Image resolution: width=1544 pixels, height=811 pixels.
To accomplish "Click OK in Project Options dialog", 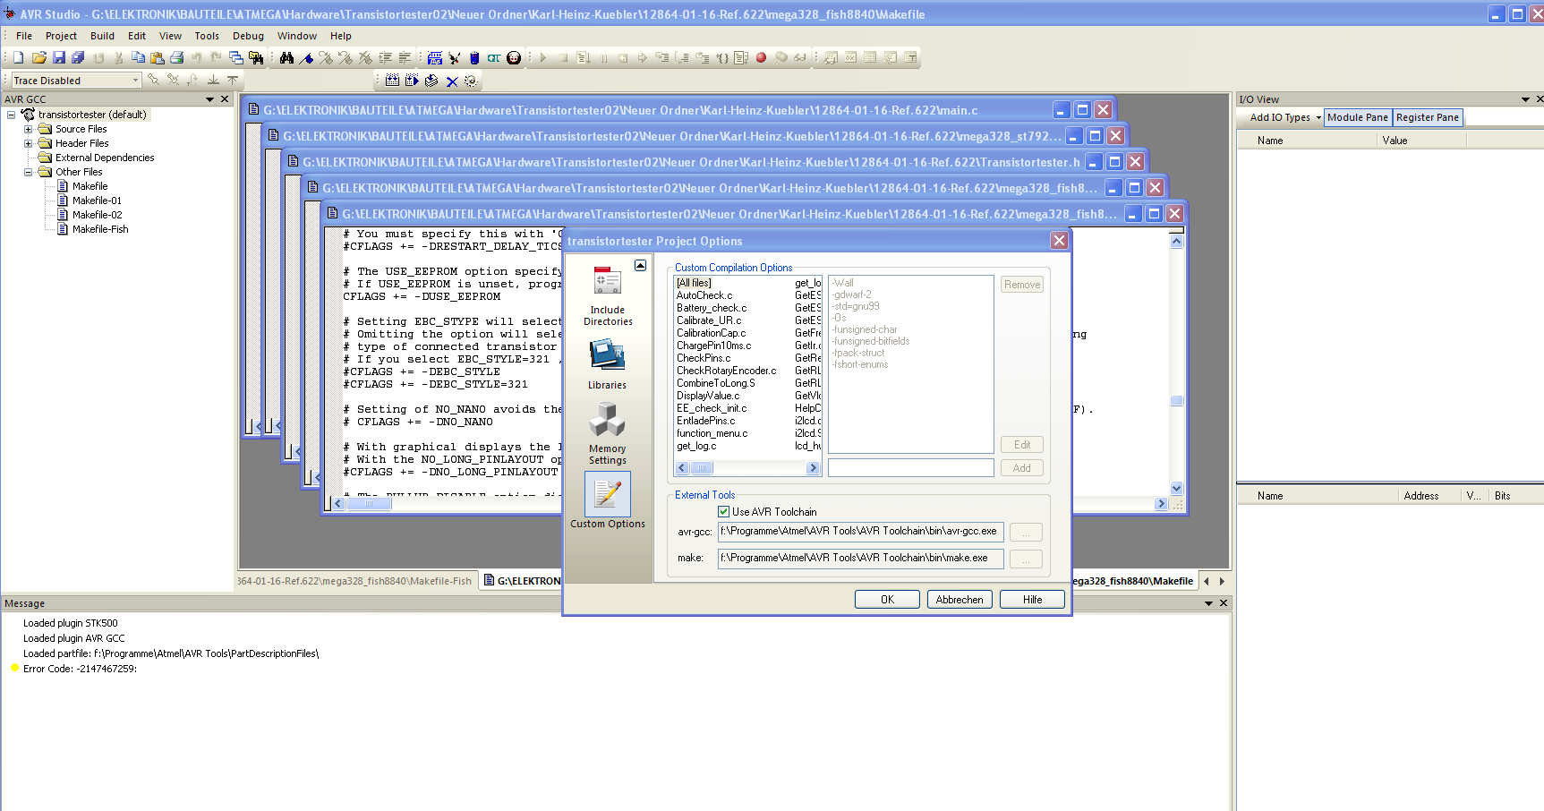I will coord(887,600).
